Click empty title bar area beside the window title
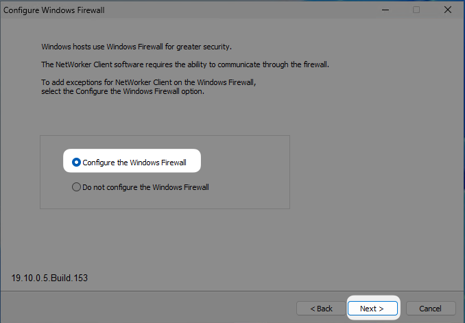465x323 pixels. coord(240,10)
